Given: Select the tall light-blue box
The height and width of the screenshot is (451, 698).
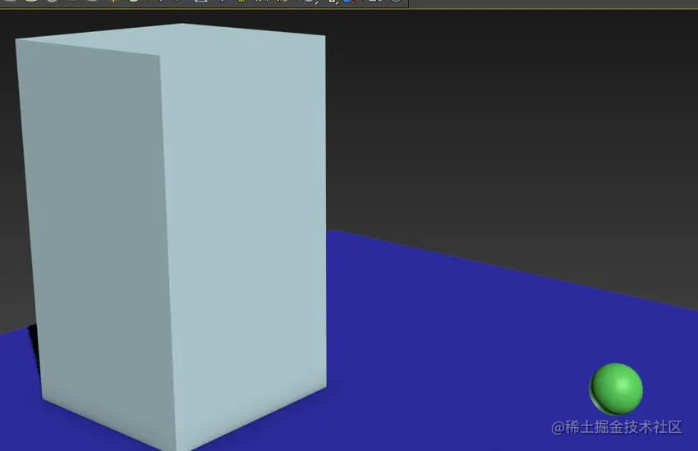Looking at the screenshot, I should coord(172,237).
